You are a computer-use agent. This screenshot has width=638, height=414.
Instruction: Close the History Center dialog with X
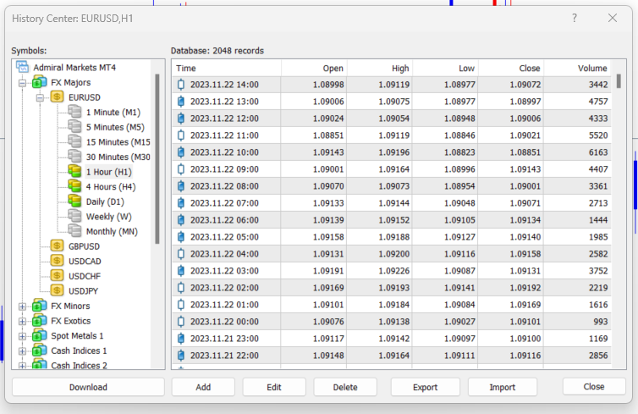pos(613,18)
